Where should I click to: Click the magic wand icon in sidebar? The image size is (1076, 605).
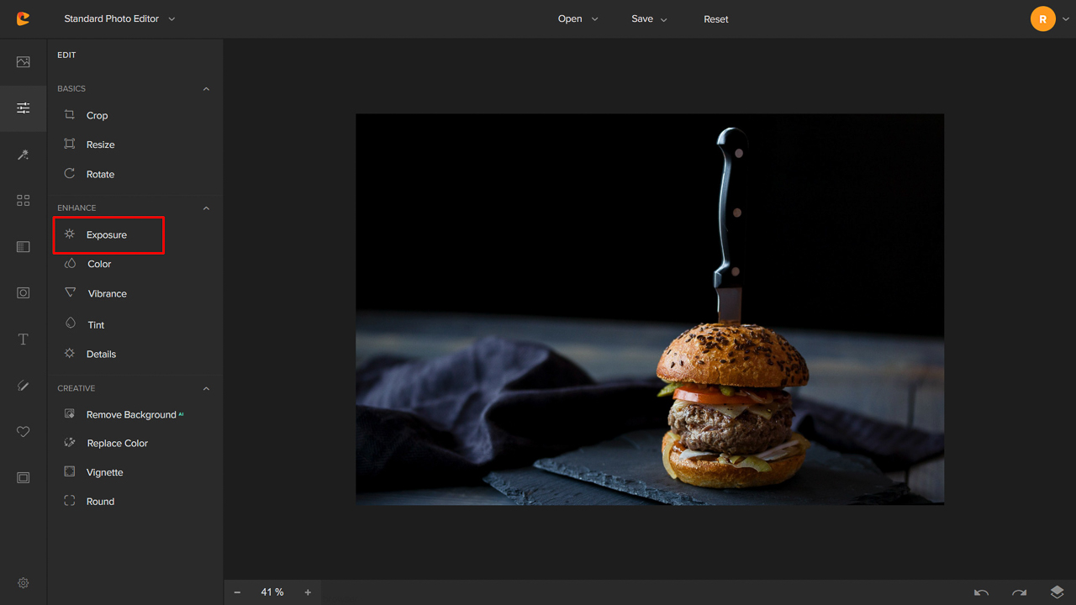23,155
